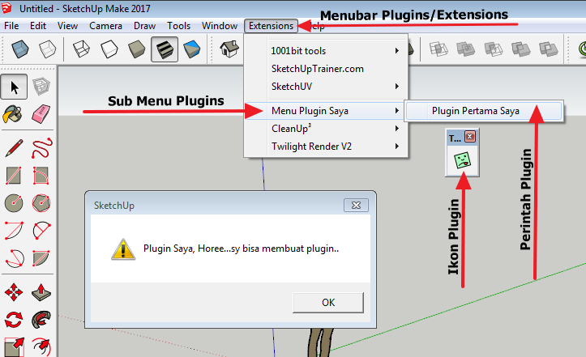Image resolution: width=586 pixels, height=357 pixels.
Task: Click the Split solid tool icon
Action: click(548, 49)
